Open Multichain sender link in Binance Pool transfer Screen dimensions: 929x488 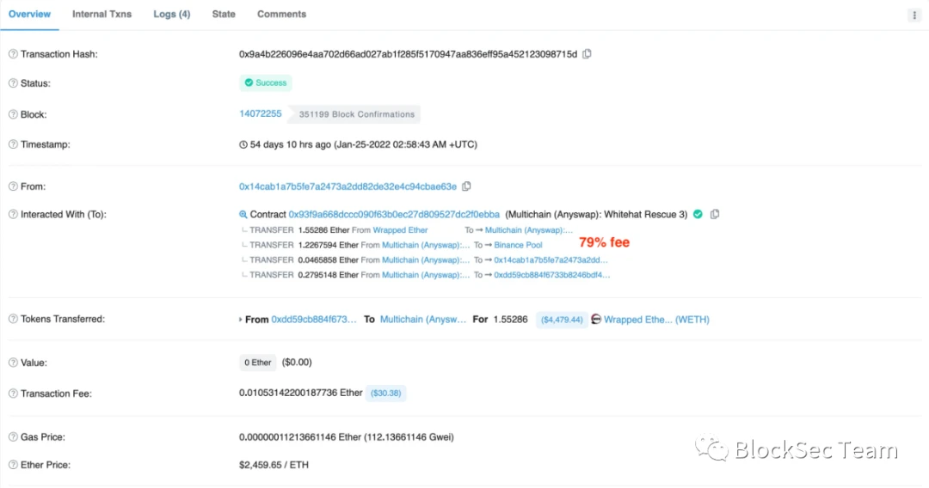point(426,245)
